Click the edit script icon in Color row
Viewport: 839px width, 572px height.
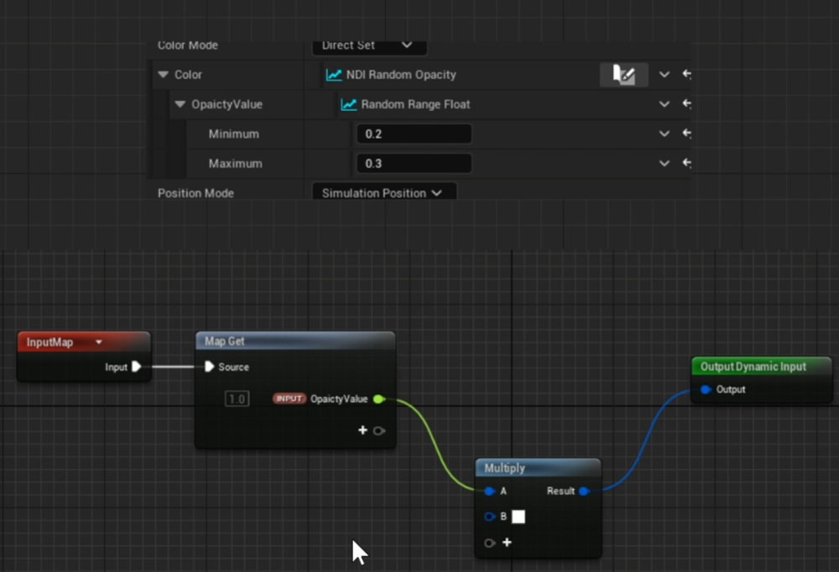coord(624,75)
